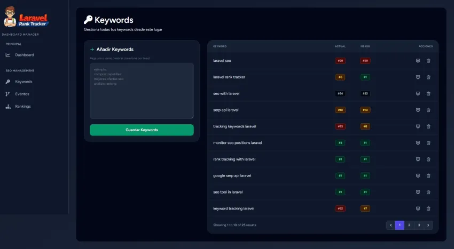
Task: Select the 'rank tracking with laravel' keyword text
Action: 234,159
